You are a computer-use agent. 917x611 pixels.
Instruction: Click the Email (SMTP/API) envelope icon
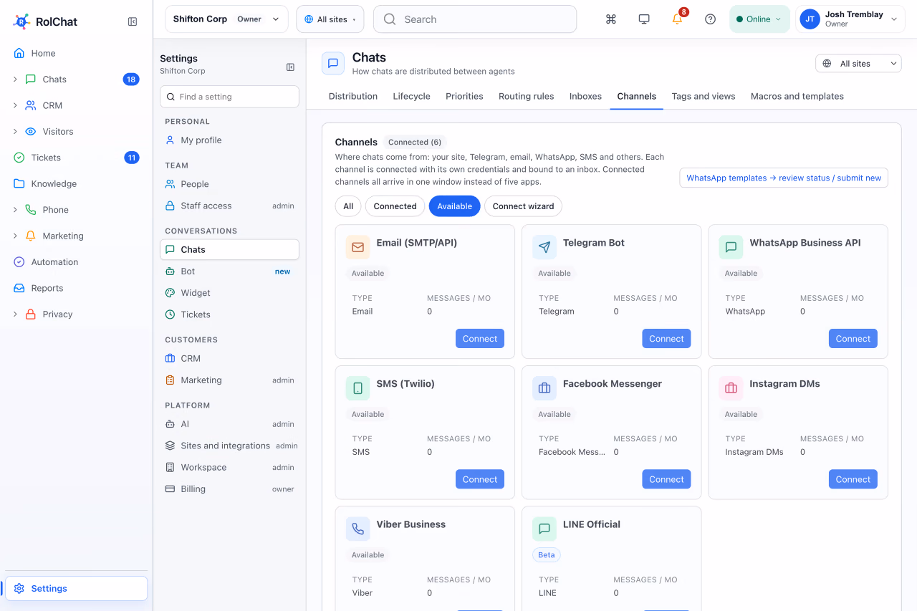point(358,247)
